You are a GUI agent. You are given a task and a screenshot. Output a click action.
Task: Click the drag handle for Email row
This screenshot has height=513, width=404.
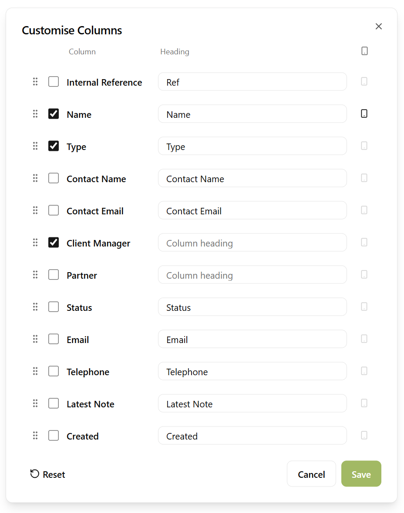pyautogui.click(x=35, y=339)
